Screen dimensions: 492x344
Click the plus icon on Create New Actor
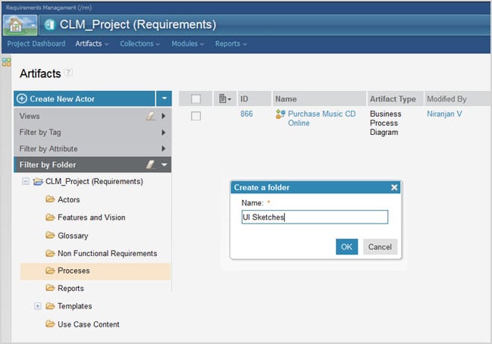click(x=22, y=99)
